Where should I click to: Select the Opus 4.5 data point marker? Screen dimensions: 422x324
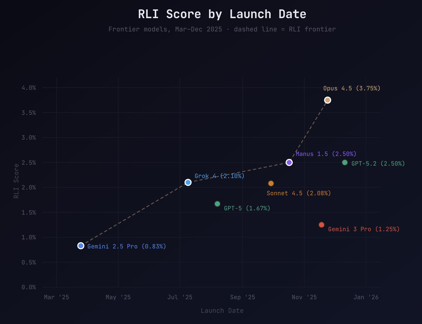328,100
